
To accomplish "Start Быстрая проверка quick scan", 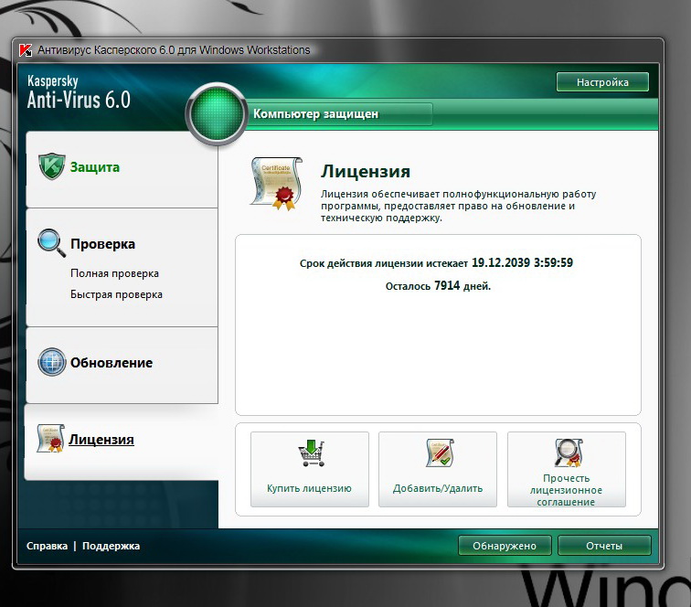I will [x=116, y=294].
